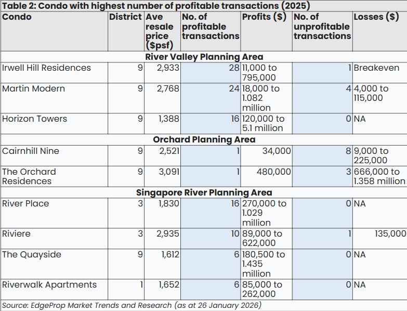Click The Quayside's 1,612 psf price
Image resolution: width=407 pixels, height=311 pixels.
click(168, 255)
